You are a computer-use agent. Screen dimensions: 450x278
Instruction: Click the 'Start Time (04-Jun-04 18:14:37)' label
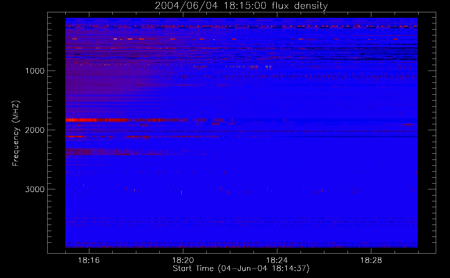pyautogui.click(x=241, y=269)
